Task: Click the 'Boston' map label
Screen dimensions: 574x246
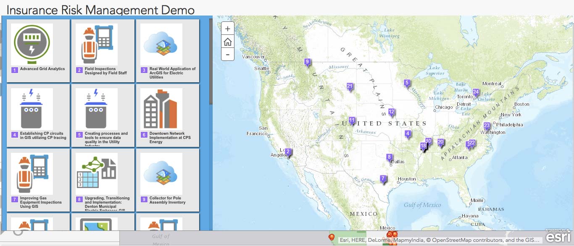Action: pos(522,104)
